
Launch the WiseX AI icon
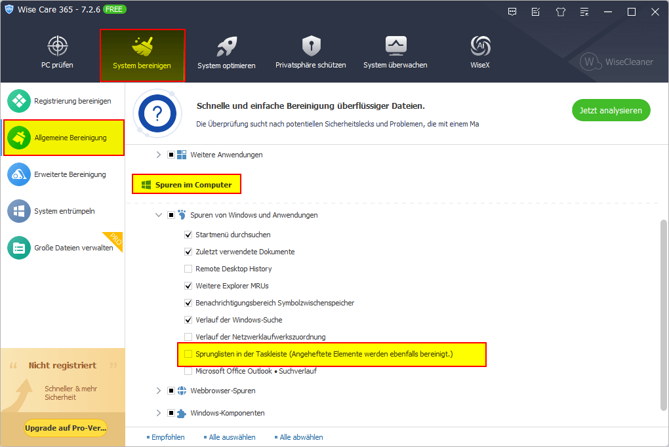pyautogui.click(x=480, y=46)
